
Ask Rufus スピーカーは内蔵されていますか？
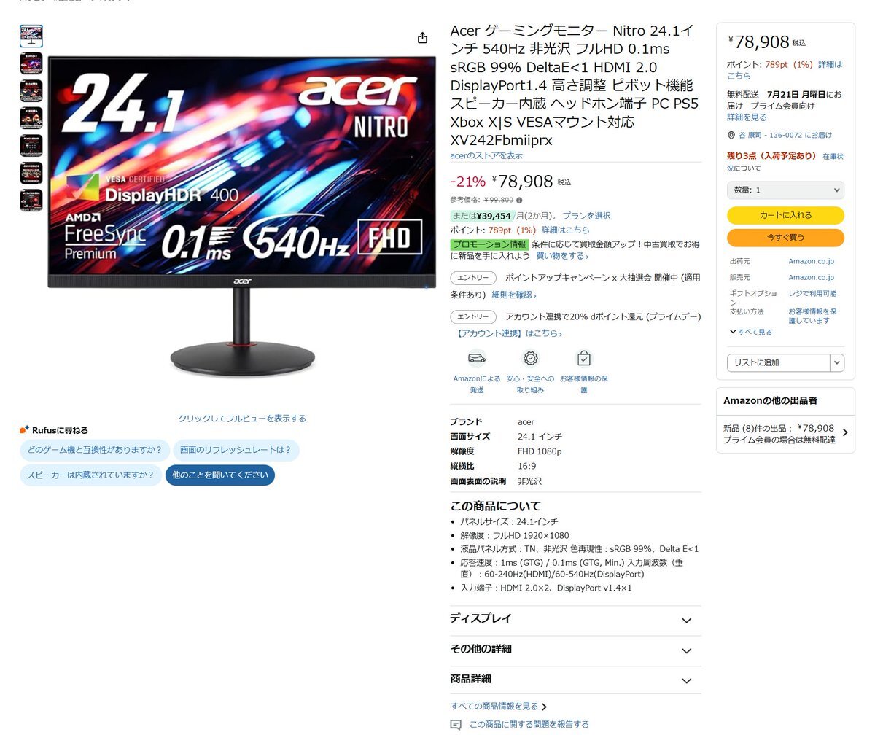pyautogui.click(x=90, y=475)
